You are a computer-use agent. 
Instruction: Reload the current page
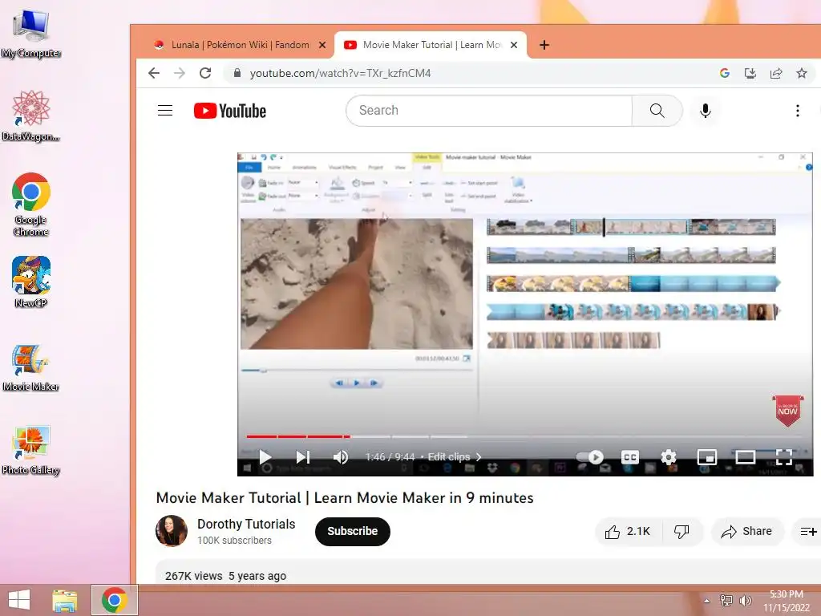[205, 73]
